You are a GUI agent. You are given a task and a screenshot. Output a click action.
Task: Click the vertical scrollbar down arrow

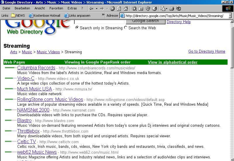click(232, 159)
